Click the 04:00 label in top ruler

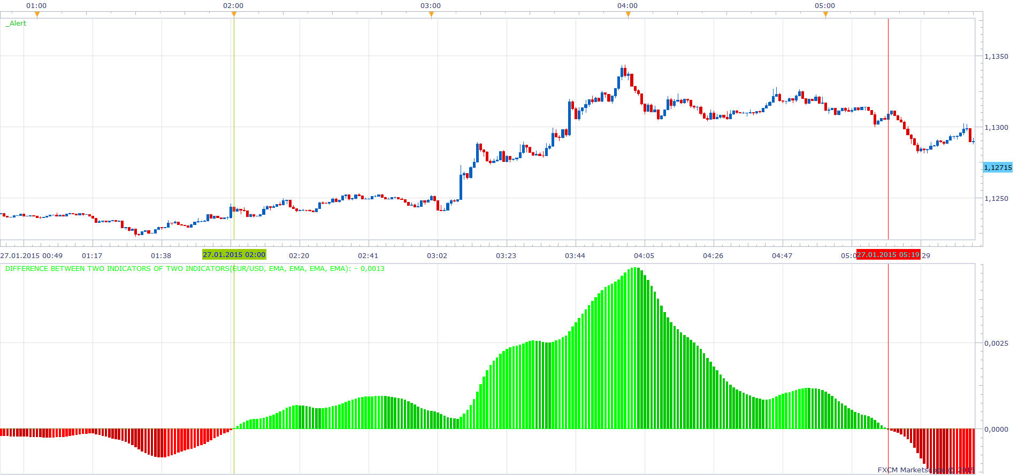click(x=627, y=5)
